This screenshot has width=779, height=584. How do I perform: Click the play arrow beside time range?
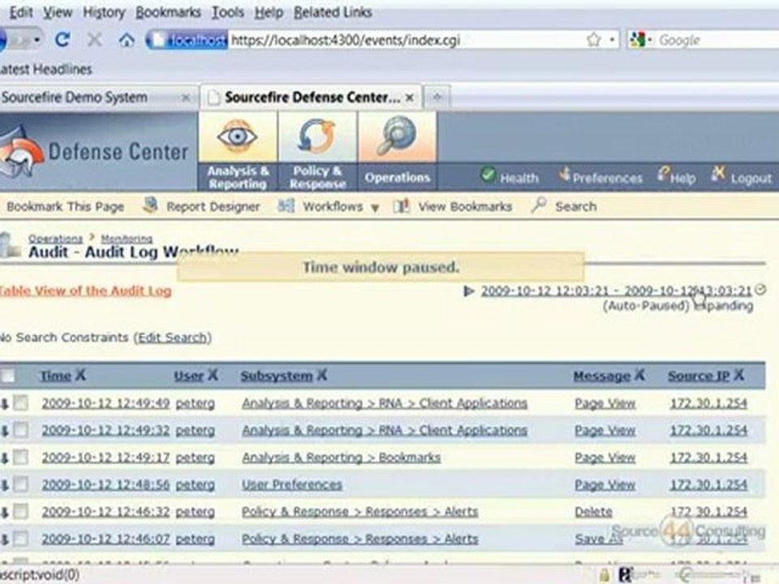pyautogui.click(x=468, y=291)
